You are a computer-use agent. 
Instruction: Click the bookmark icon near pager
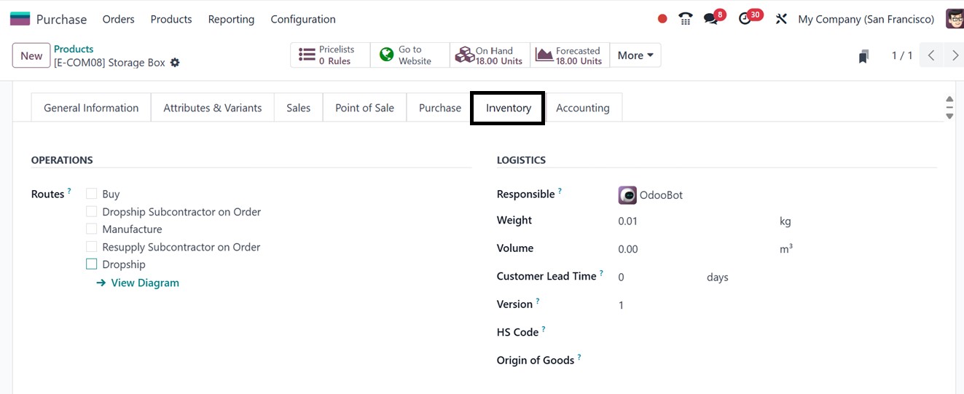coord(863,56)
